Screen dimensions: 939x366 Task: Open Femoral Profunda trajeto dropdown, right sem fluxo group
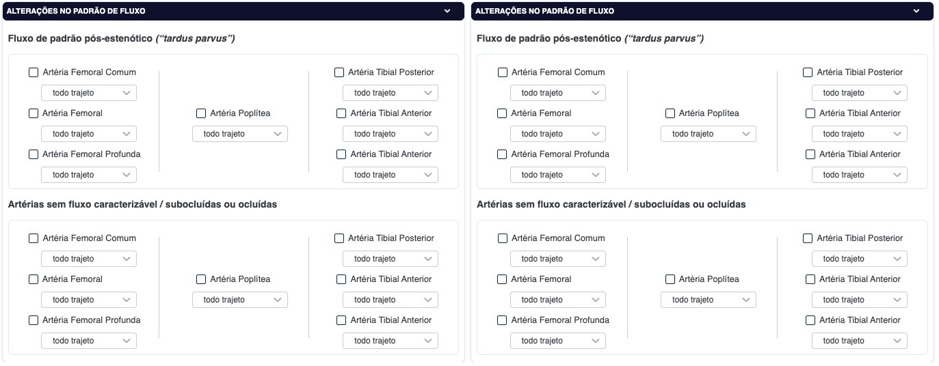pyautogui.click(x=557, y=341)
